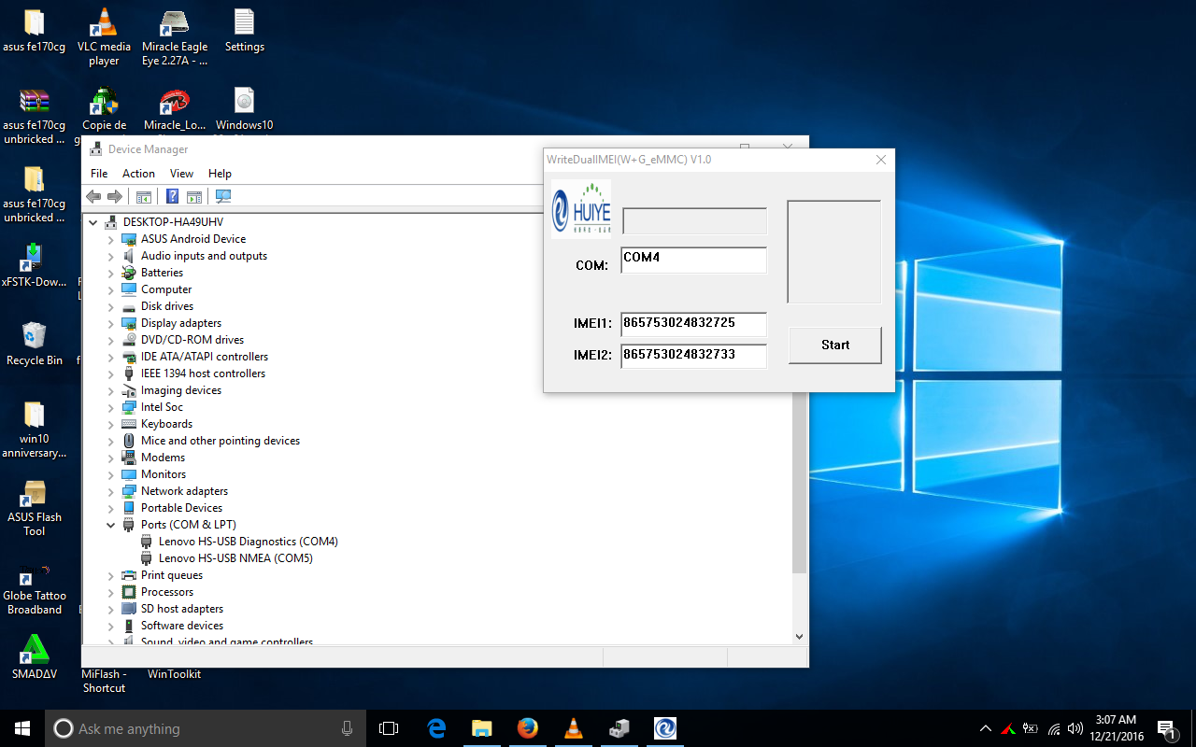Select Mice and other pointing devices

[221, 441]
